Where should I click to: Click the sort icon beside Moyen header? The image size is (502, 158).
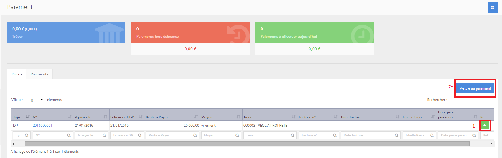pos(238,117)
